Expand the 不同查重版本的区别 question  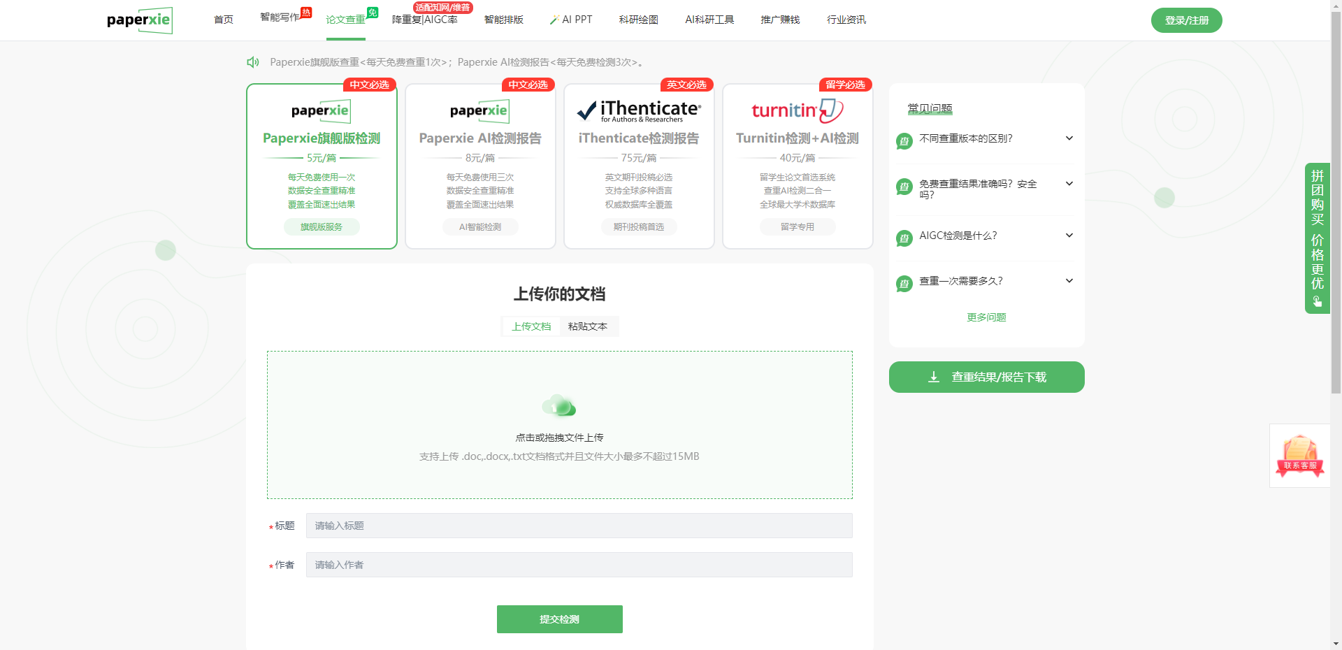pyautogui.click(x=1069, y=138)
